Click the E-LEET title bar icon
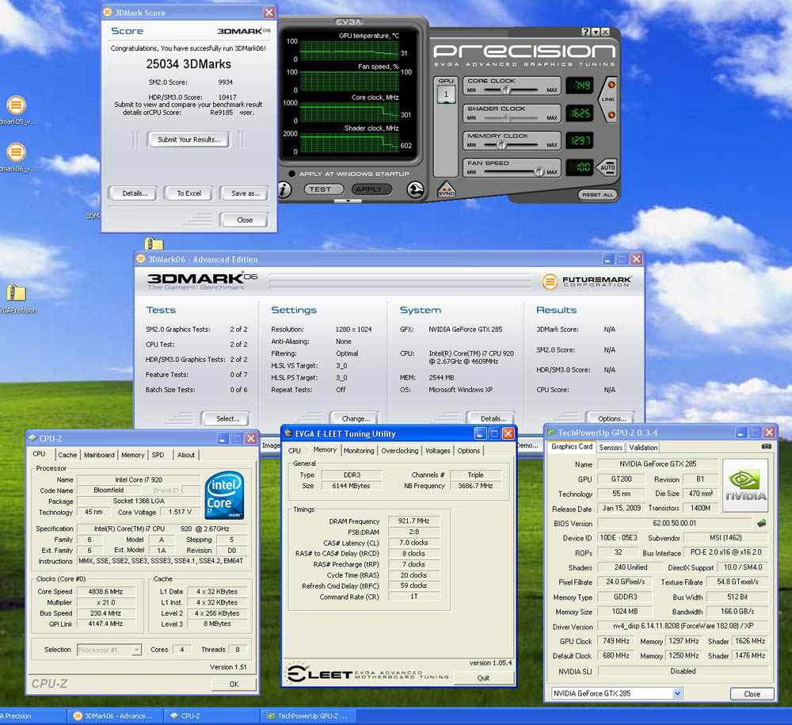This screenshot has height=725, width=792. click(x=288, y=433)
